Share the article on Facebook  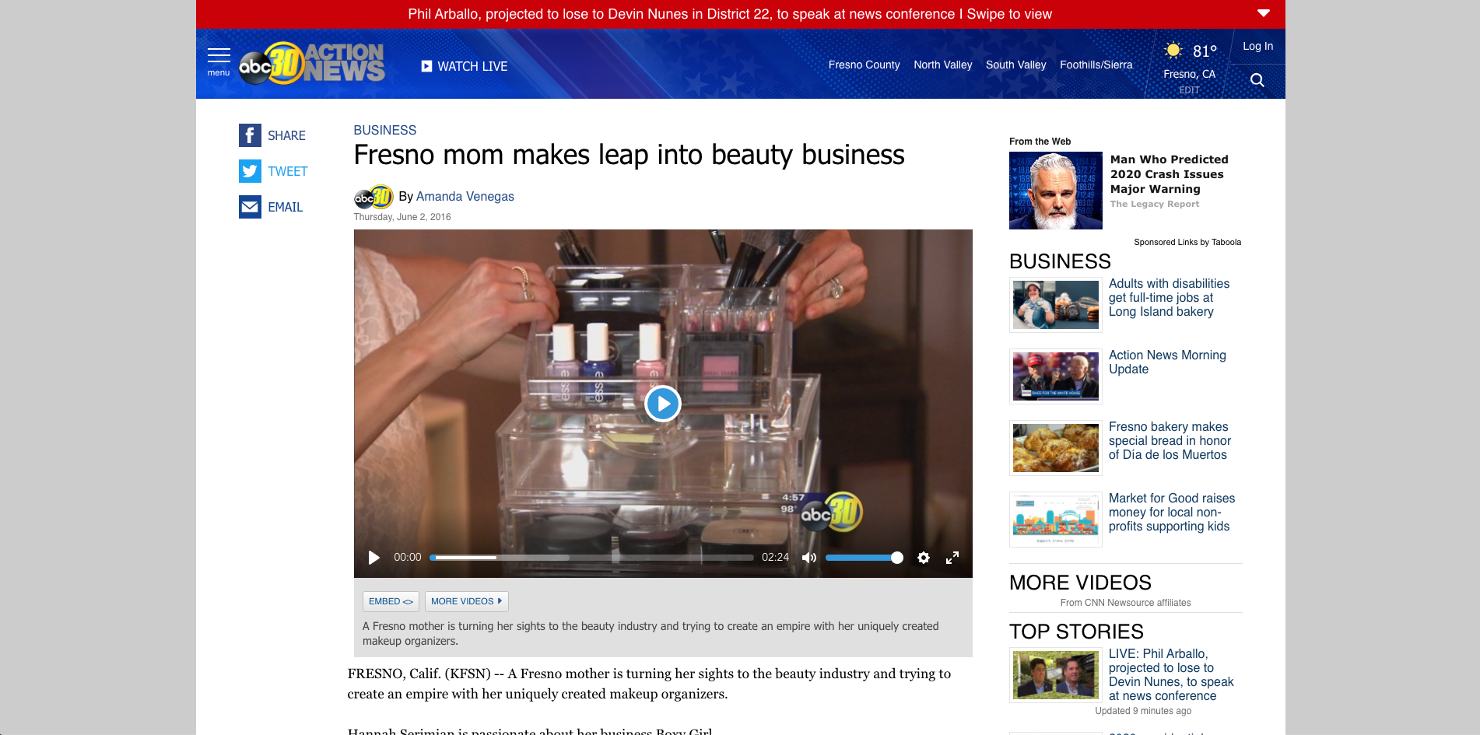click(x=250, y=135)
